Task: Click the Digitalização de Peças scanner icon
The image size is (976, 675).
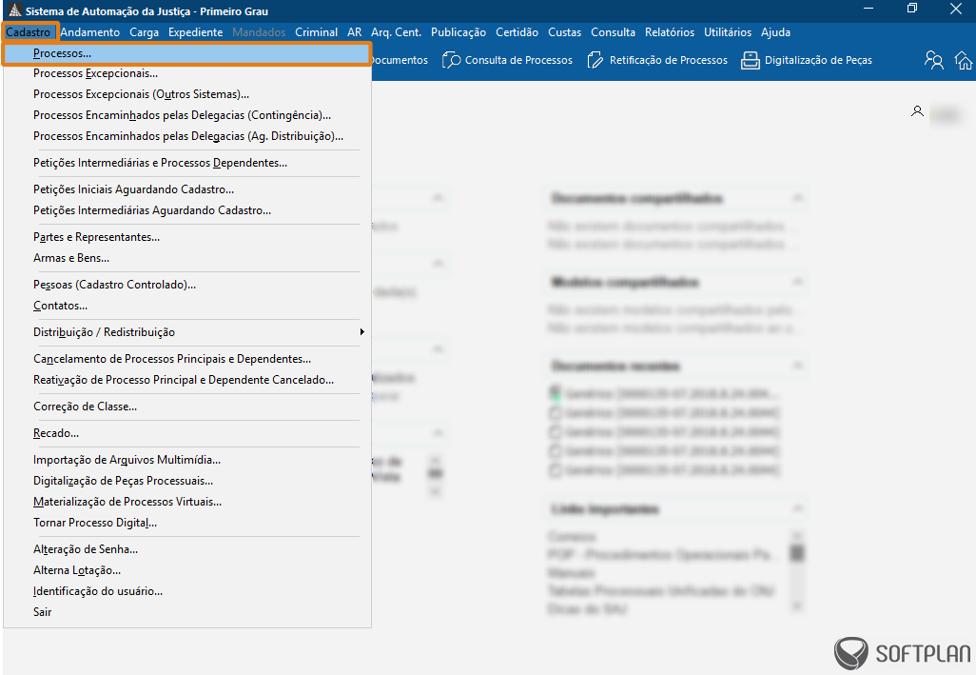Action: click(750, 60)
